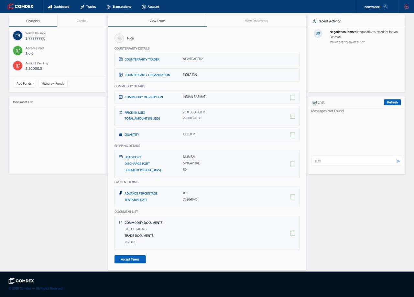Click the Add Funds button
The image size is (414, 297).
(x=24, y=83)
